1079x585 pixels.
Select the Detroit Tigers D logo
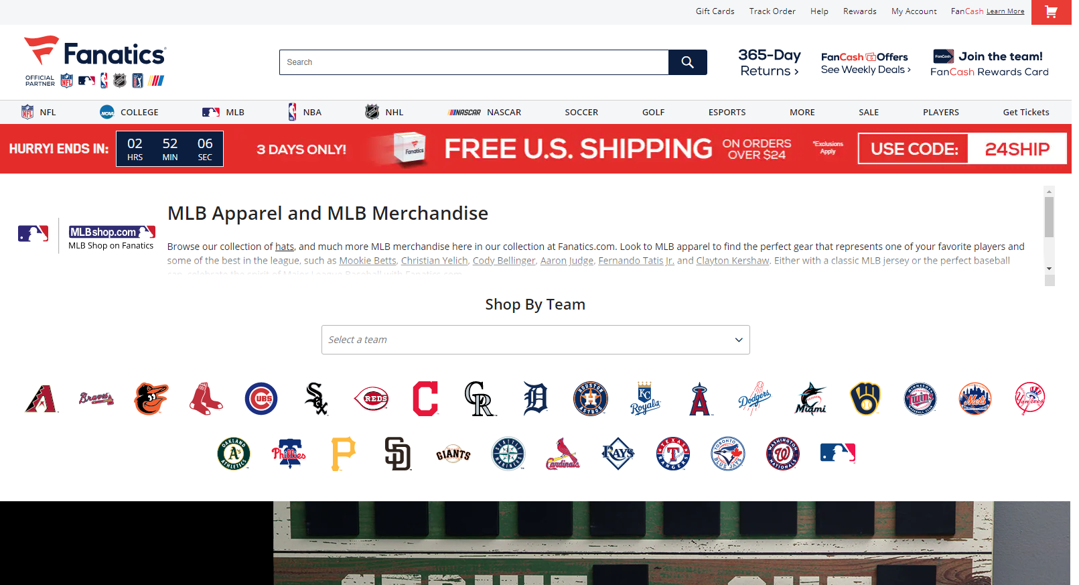[535, 399]
